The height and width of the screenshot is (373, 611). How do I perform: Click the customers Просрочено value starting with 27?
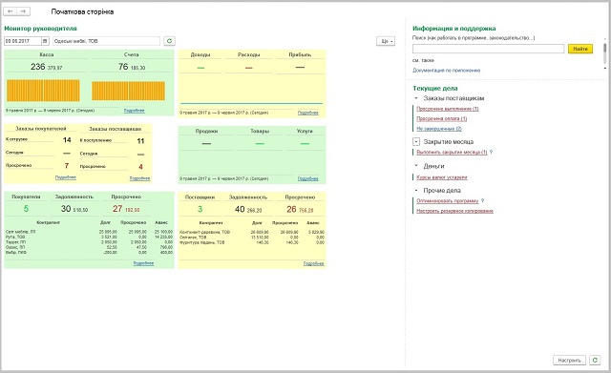(x=126, y=209)
